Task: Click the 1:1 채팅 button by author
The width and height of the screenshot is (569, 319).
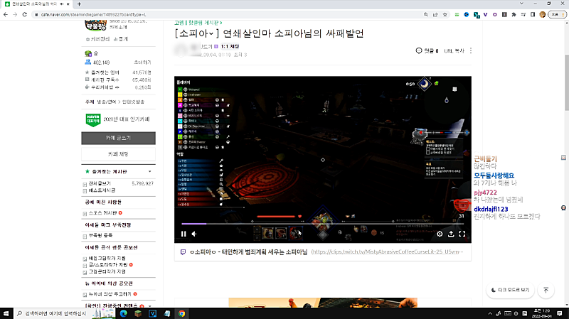Action: (230, 46)
